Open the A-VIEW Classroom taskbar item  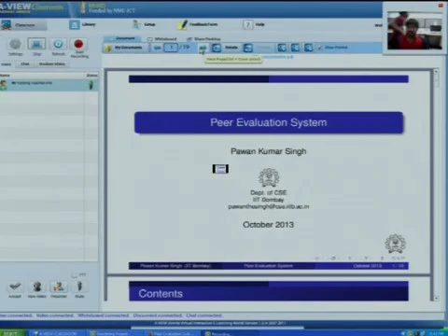click(x=56, y=333)
